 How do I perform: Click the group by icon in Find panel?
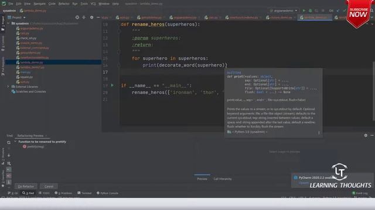coord(9,163)
